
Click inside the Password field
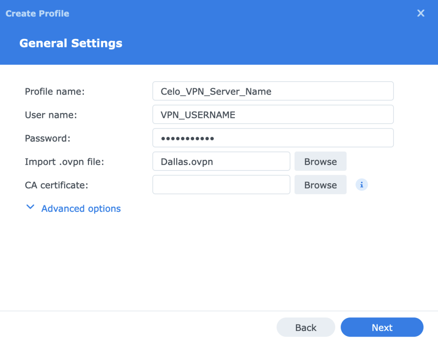pyautogui.click(x=273, y=138)
